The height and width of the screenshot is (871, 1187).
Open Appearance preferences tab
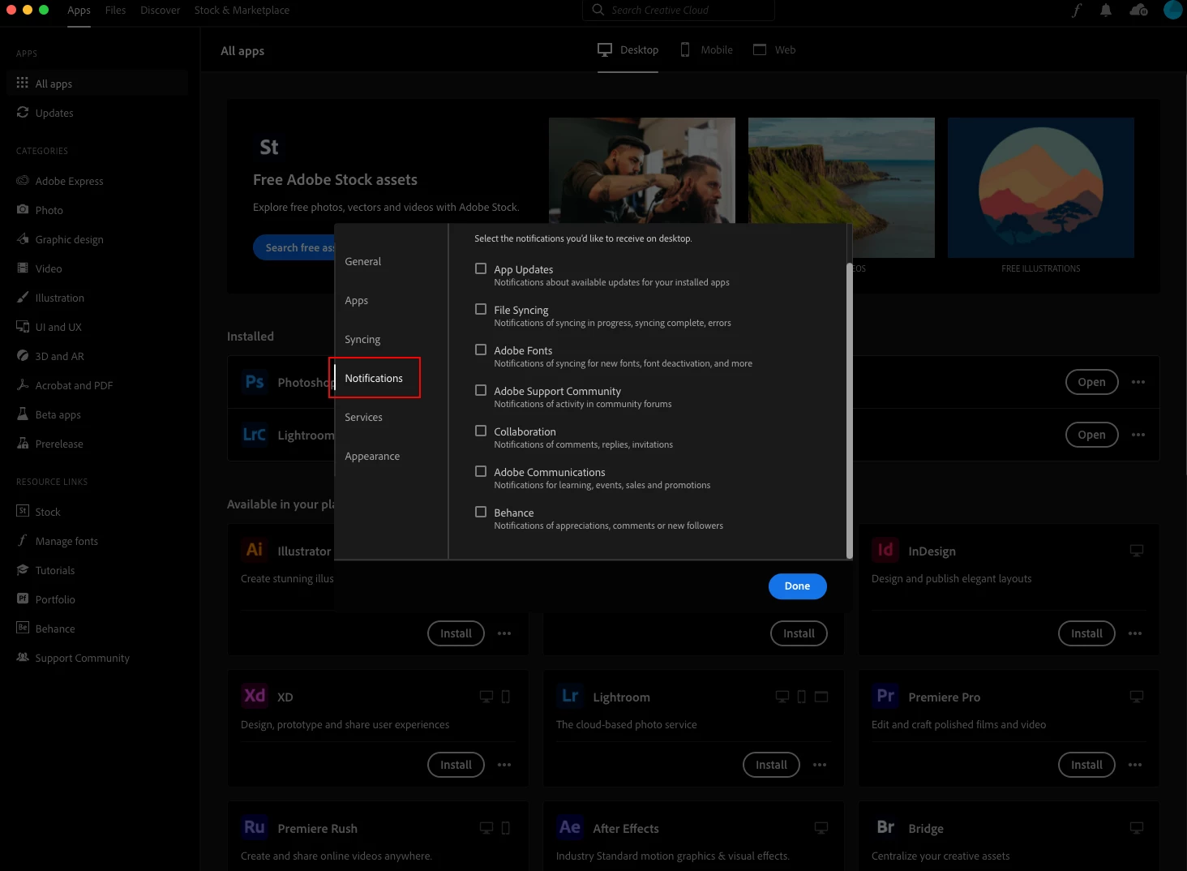click(372, 456)
